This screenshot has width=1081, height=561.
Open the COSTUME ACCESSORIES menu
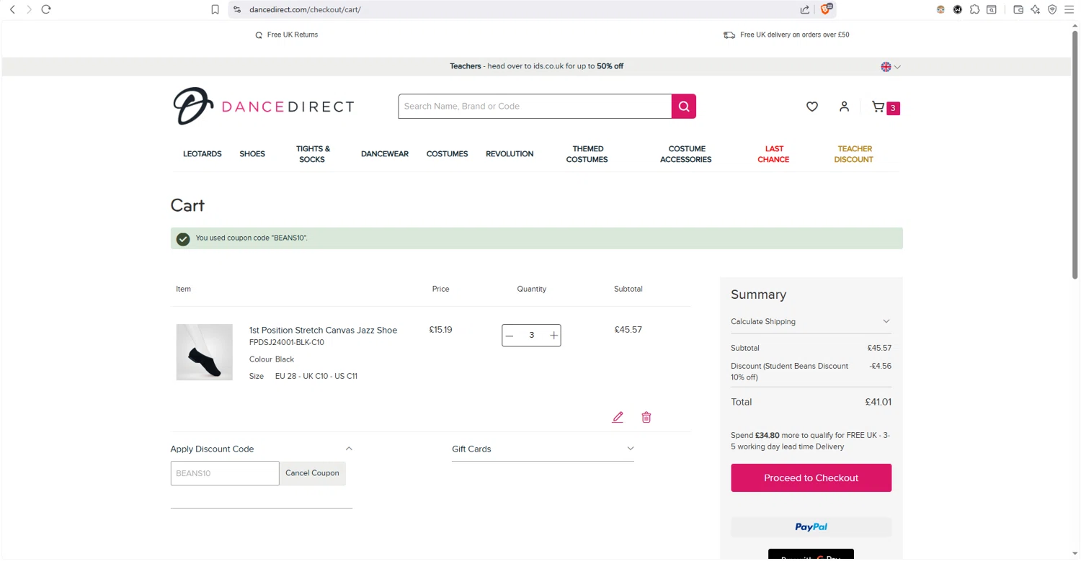tap(686, 154)
